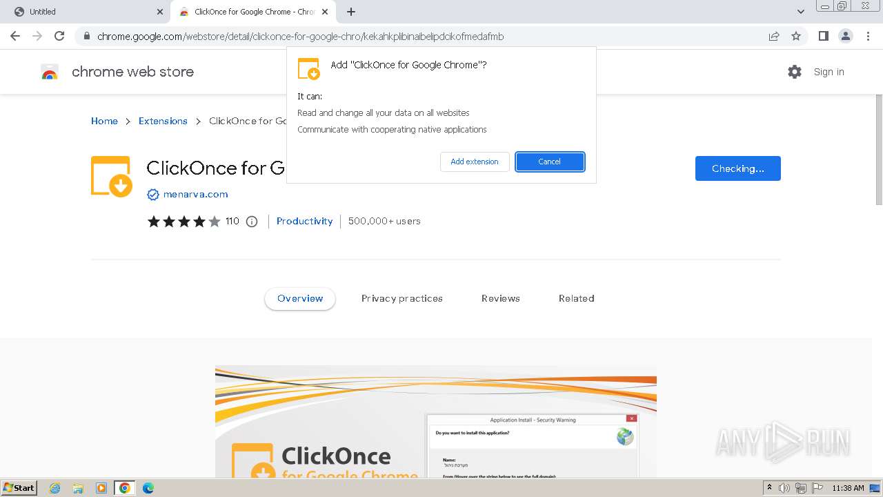Viewport: 883px width, 497px height.
Task: Click the site lock icon
Action: coord(86,36)
